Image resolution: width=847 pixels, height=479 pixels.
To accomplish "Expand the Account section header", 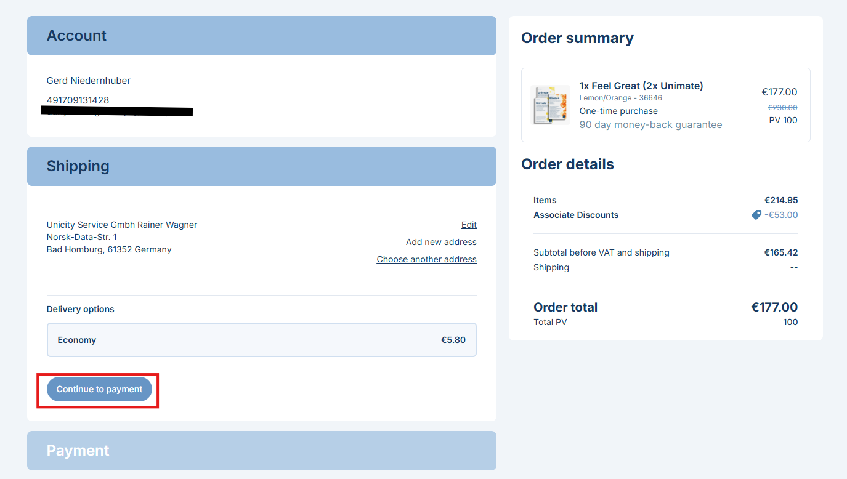I will pos(261,36).
